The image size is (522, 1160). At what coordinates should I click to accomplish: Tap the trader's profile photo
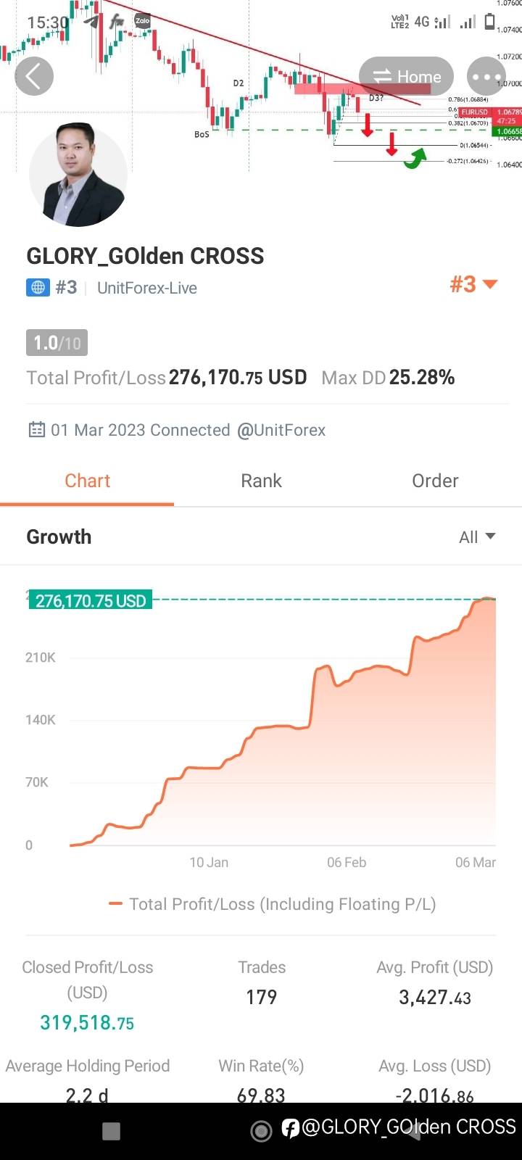pos(78,175)
